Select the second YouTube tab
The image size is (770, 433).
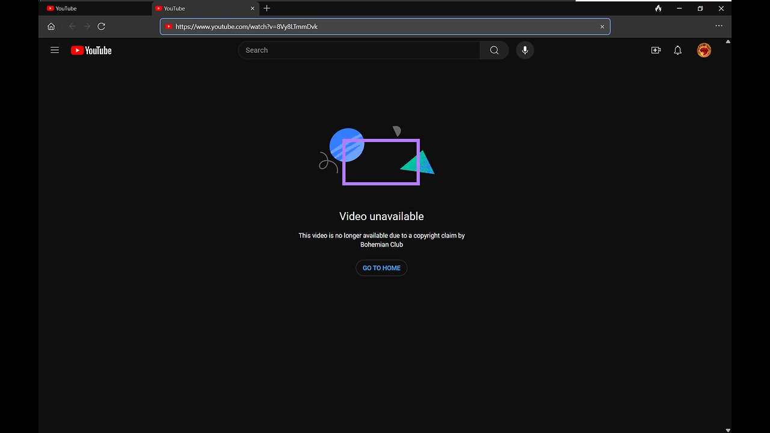pos(206,8)
